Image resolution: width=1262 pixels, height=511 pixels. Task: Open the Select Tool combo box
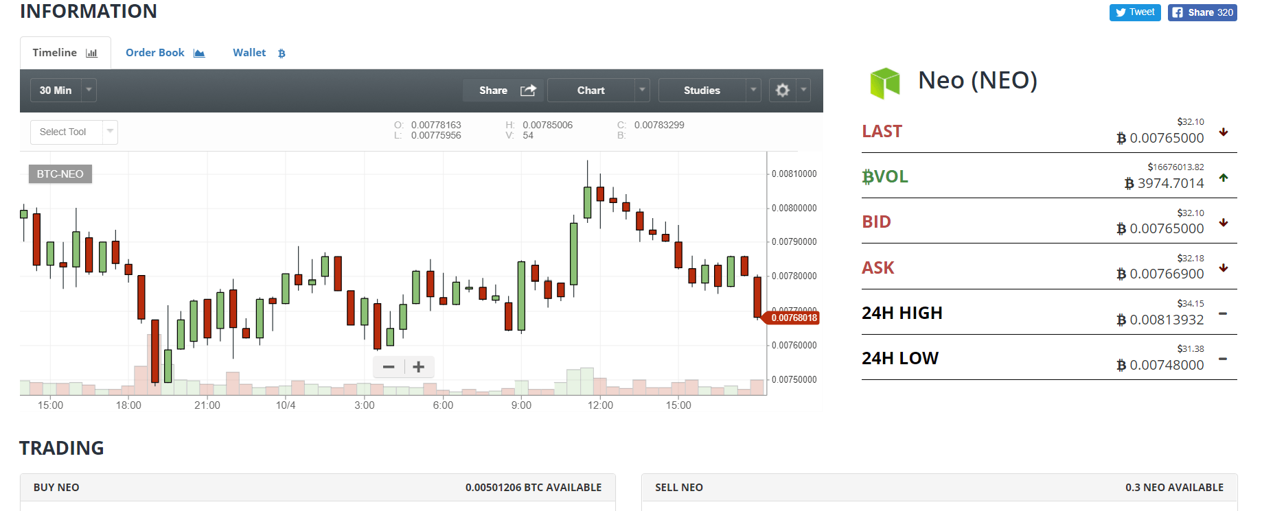[74, 132]
